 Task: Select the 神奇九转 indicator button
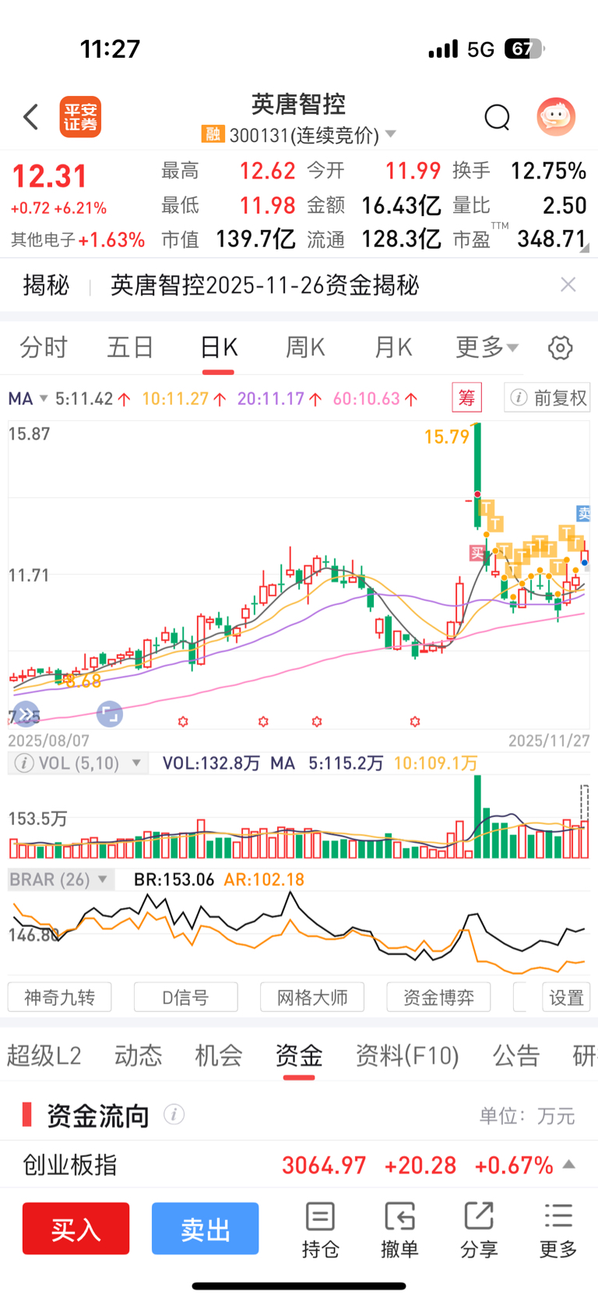click(59, 997)
